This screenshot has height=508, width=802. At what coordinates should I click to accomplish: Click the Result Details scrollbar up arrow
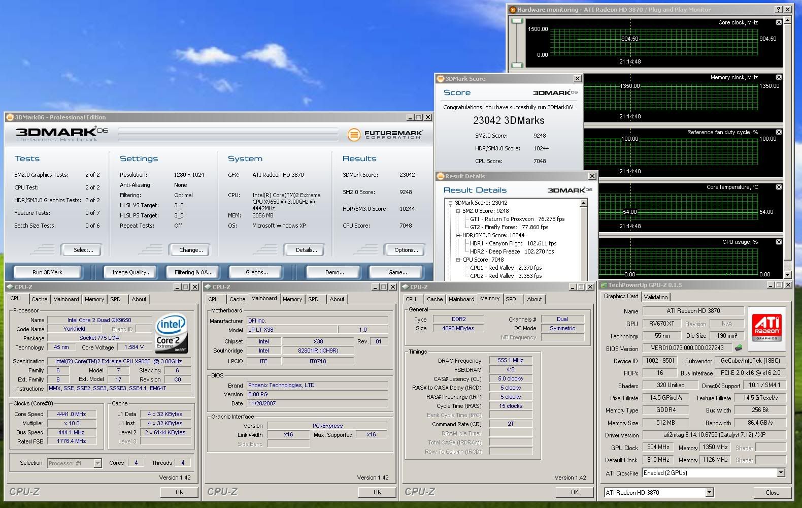pyautogui.click(x=583, y=203)
